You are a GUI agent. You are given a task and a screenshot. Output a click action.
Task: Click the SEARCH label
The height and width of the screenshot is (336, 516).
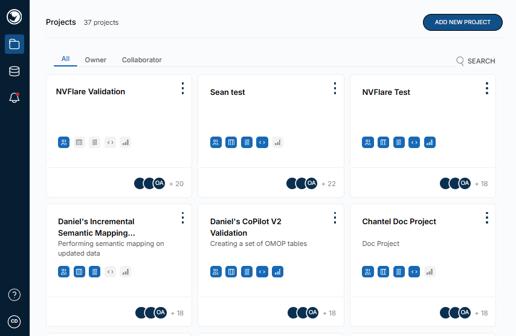pyautogui.click(x=481, y=61)
